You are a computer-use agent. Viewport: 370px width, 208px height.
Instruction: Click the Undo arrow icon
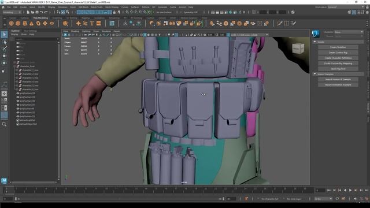41,12
